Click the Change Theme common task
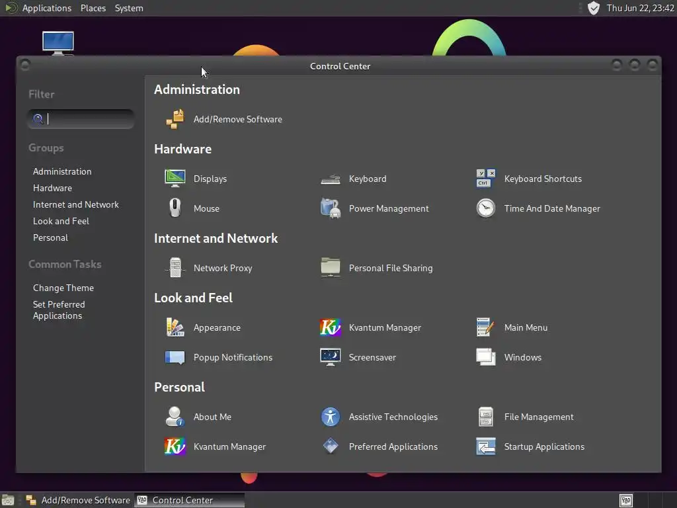 coord(63,288)
